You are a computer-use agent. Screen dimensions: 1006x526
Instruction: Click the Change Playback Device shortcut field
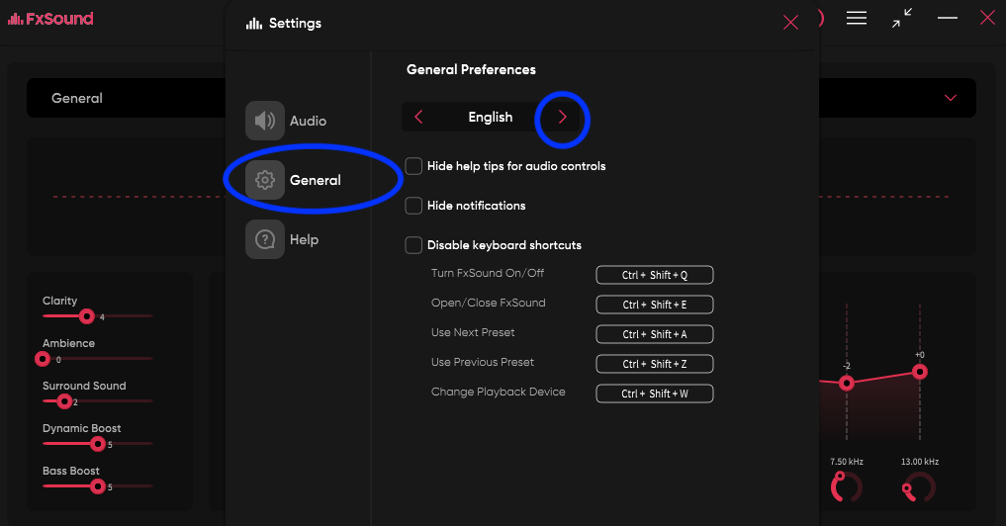pyautogui.click(x=654, y=394)
